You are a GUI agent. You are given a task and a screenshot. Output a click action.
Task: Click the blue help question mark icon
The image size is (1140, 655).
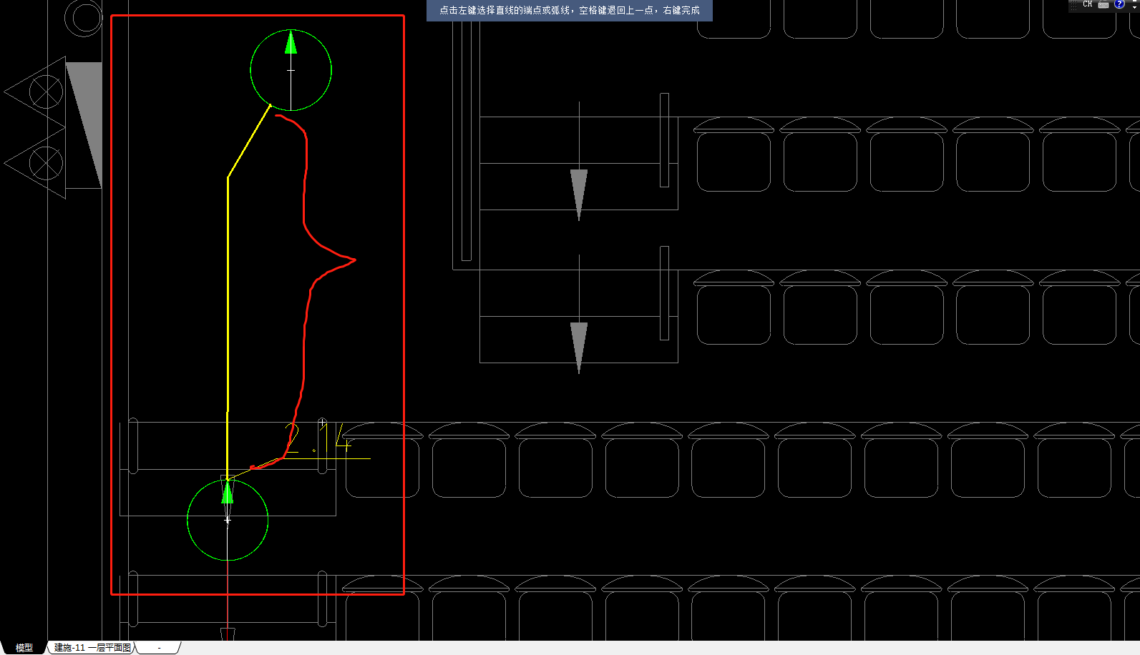1119,4
